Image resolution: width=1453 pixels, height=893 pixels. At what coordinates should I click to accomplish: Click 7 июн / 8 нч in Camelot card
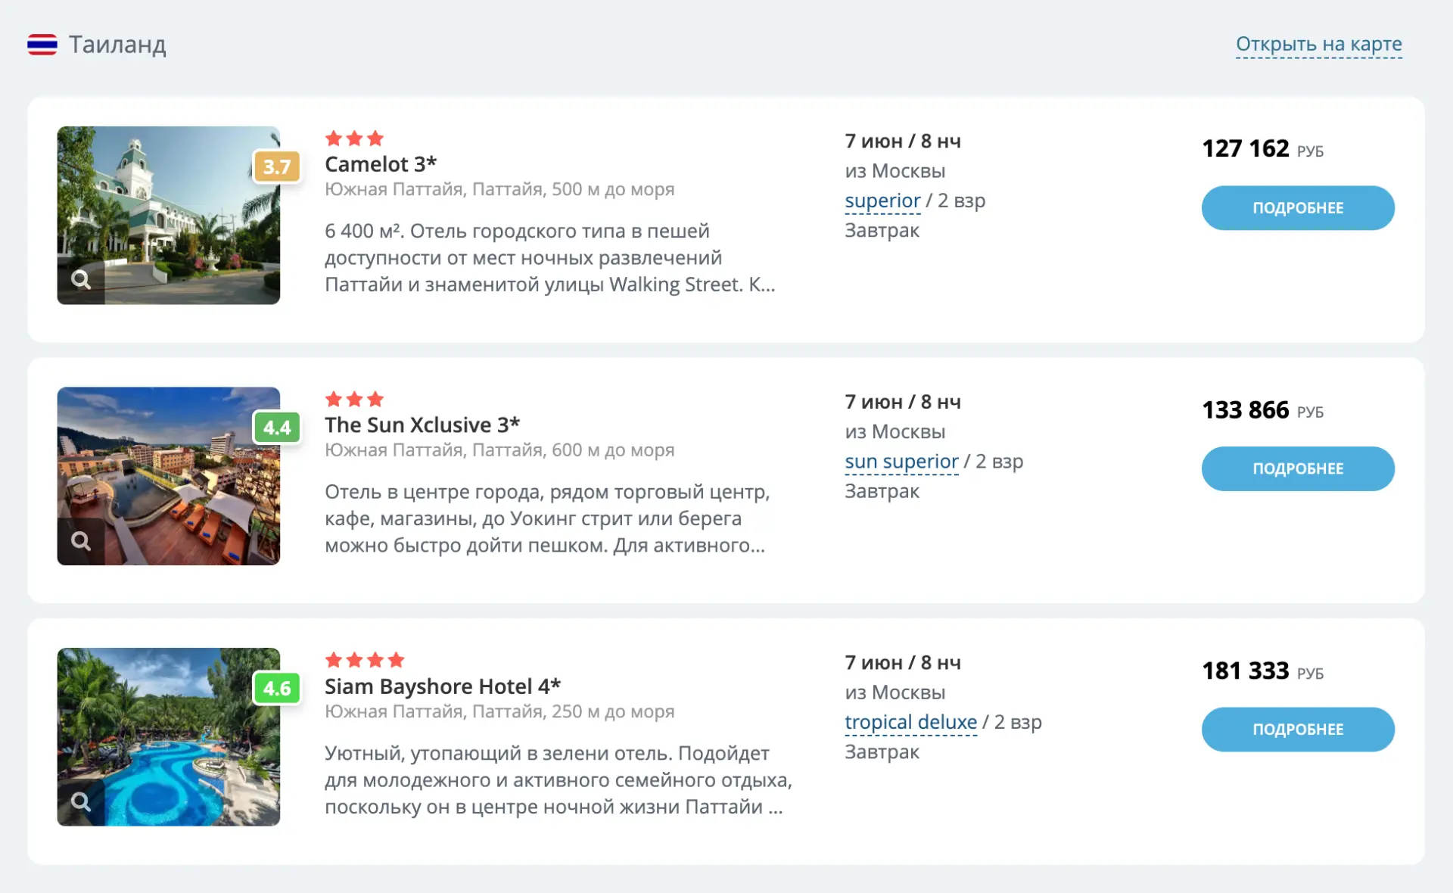pos(903,142)
